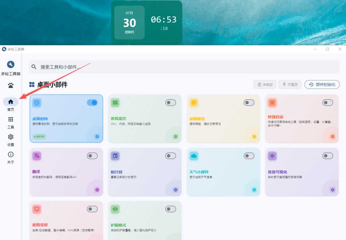
Task: Open settings gear on 快捷启动 card
Action: pos(333,137)
